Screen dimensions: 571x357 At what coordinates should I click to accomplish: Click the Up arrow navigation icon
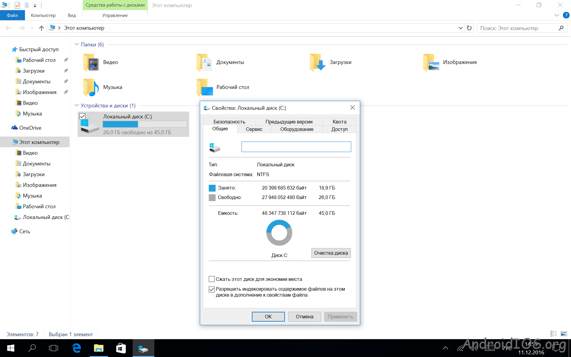41,28
